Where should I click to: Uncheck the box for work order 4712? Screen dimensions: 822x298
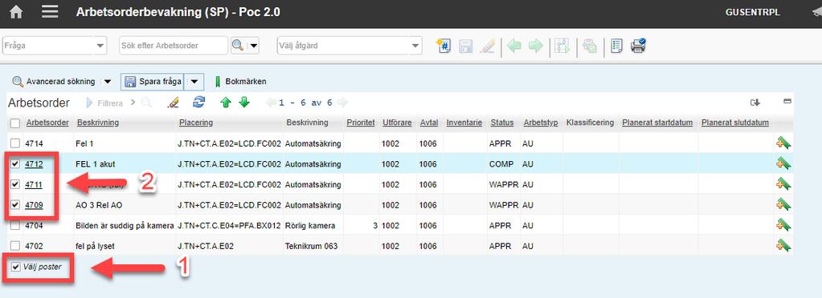[15, 163]
